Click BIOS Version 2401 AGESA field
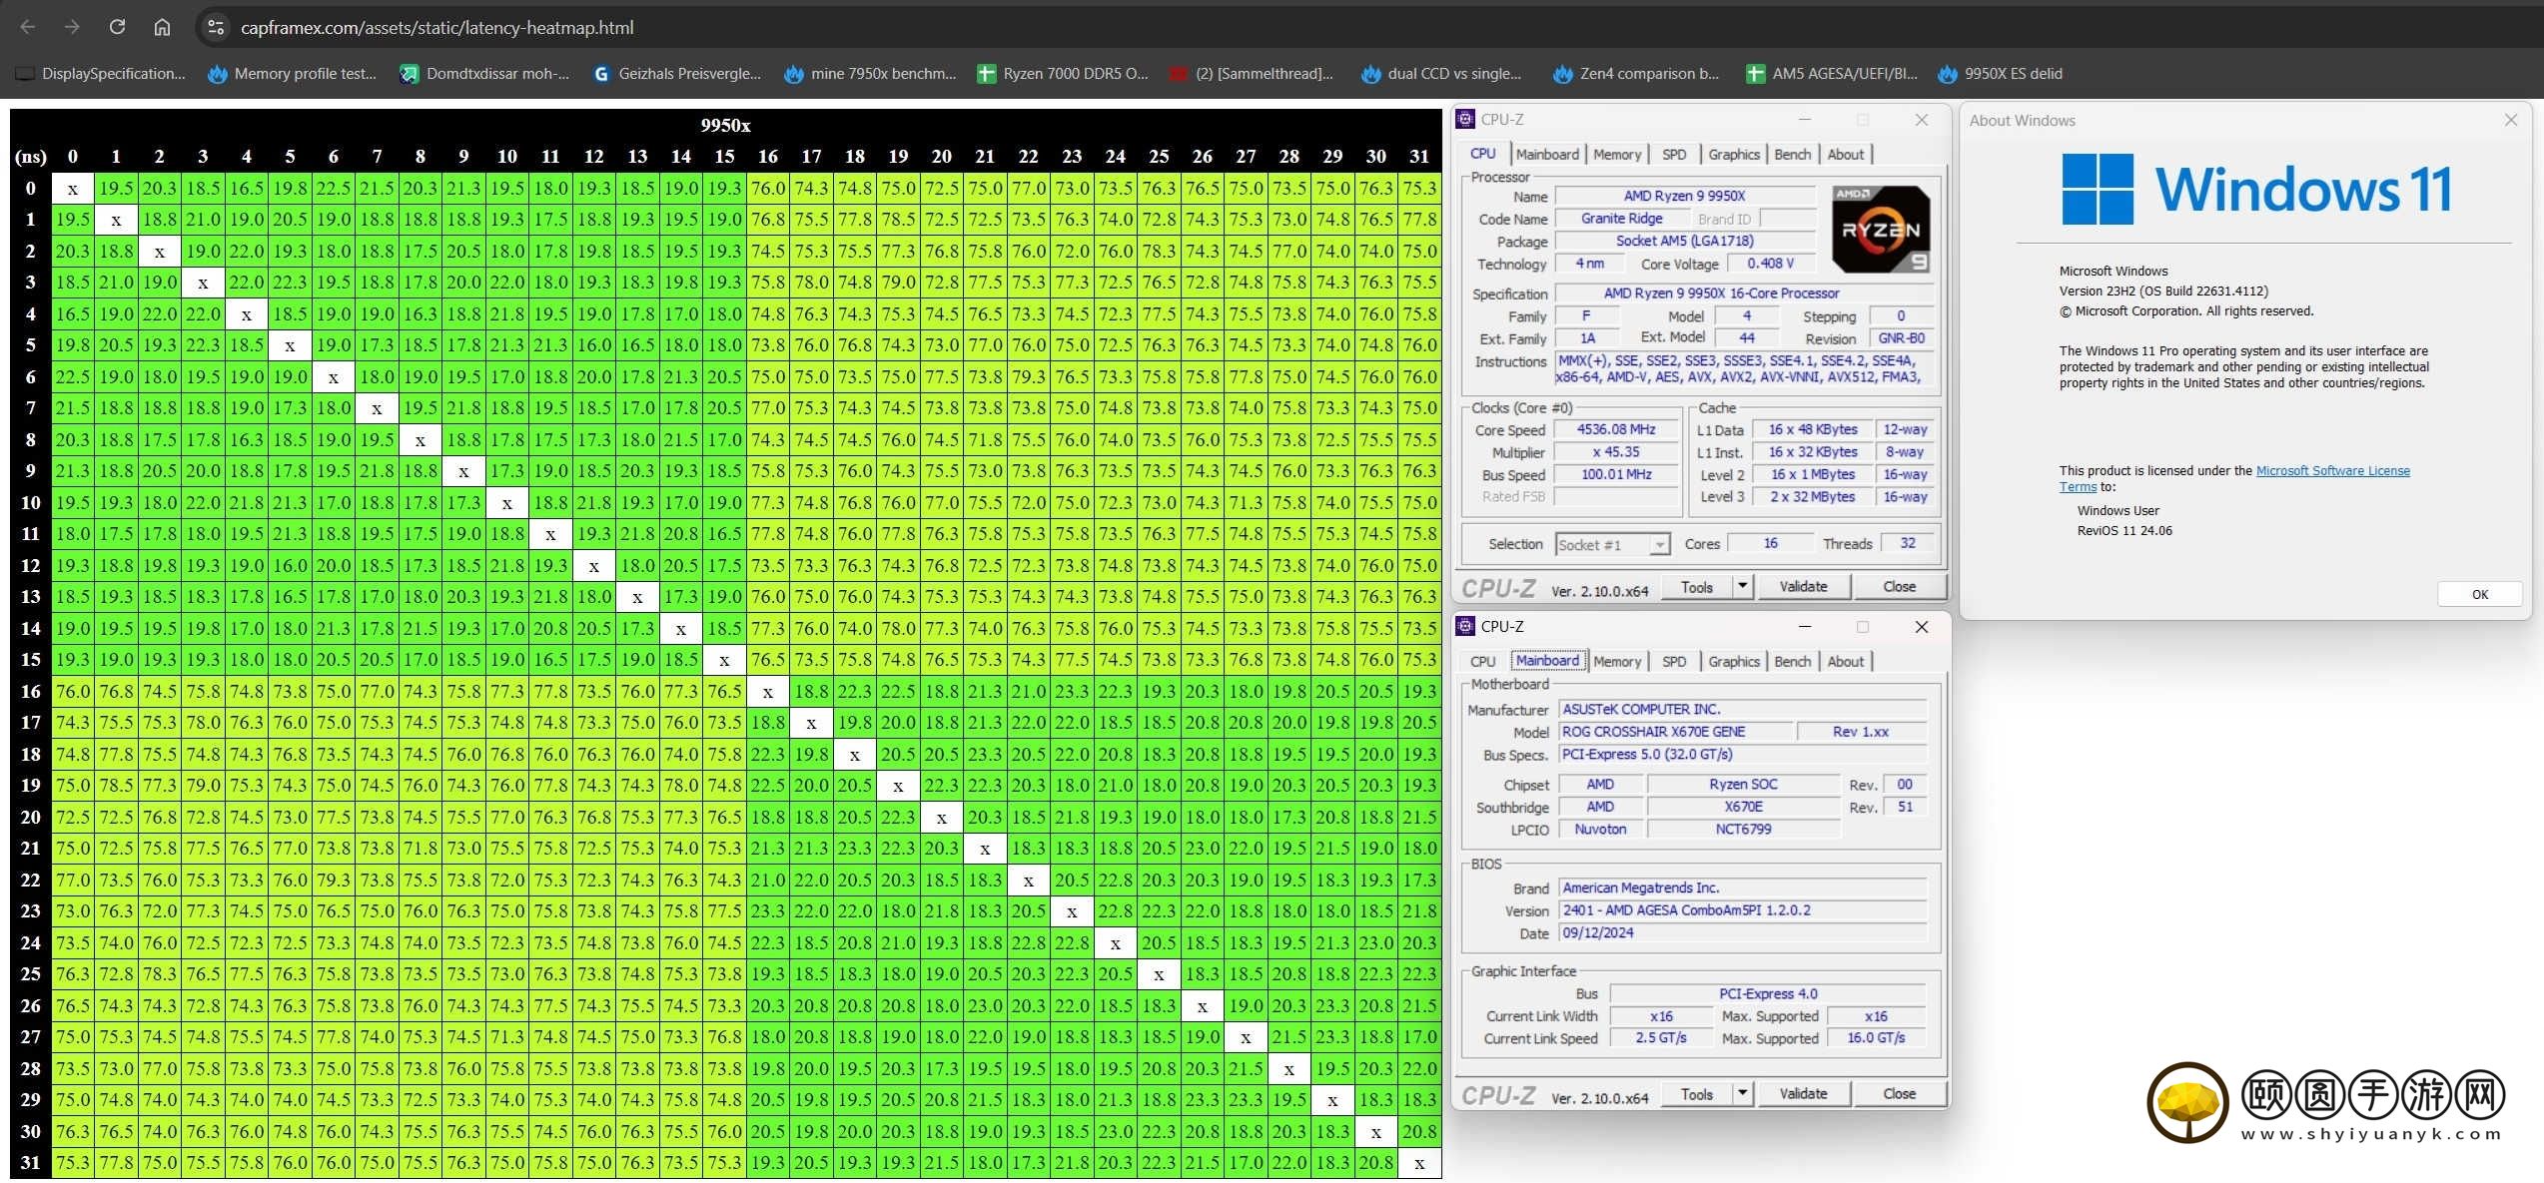The width and height of the screenshot is (2544, 1183). (x=1742, y=909)
